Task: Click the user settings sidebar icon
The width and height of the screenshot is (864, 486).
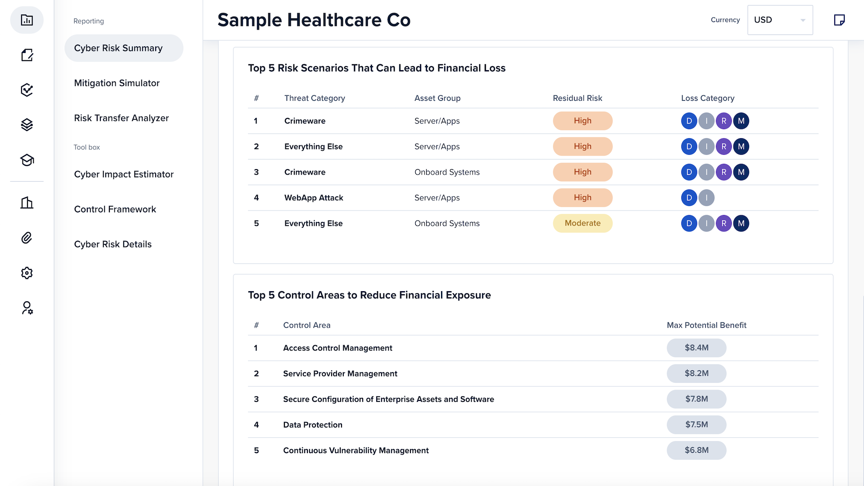Action: point(27,308)
